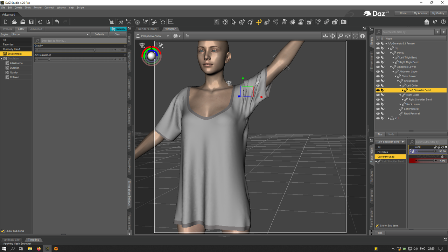448x252 pixels.
Task: Click the Render camera icon in toolbar
Action: tap(344, 22)
